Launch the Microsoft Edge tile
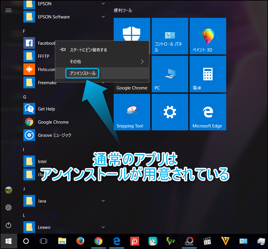The width and height of the screenshot is (268, 249). 208,112
